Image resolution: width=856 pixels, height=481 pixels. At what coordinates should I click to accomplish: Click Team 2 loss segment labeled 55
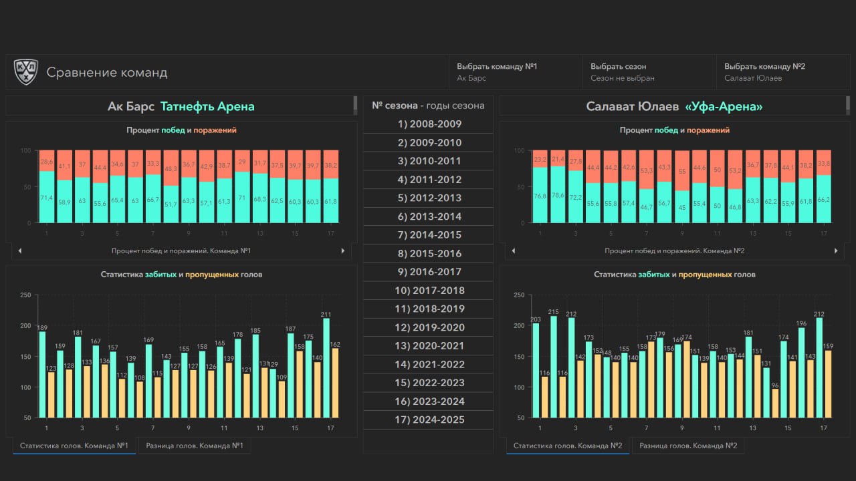(x=682, y=170)
